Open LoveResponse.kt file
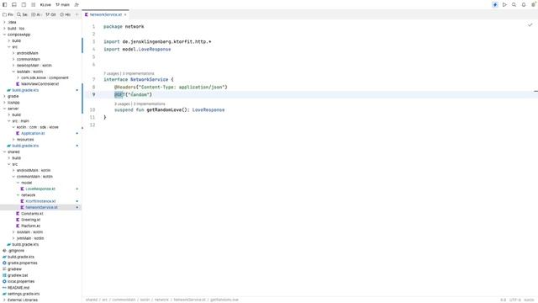 pyautogui.click(x=40, y=189)
